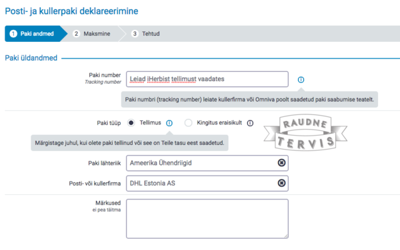Image resolution: width=400 pixels, height=250 pixels.
Task: Click into the Märkused notes text area
Action: (x=207, y=219)
